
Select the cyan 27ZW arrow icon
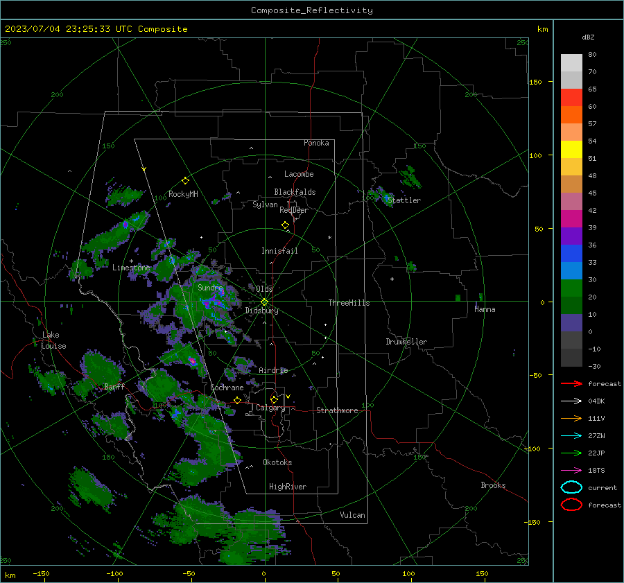click(571, 436)
